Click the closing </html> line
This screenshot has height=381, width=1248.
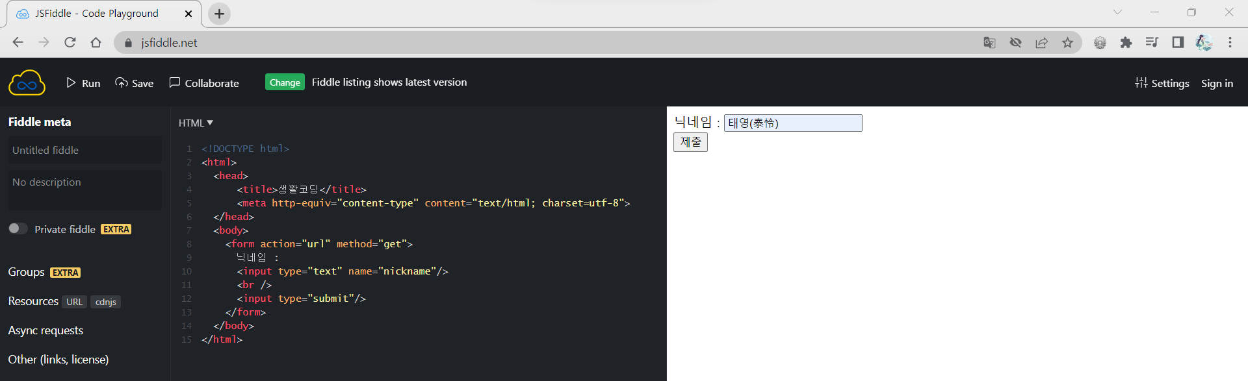[x=222, y=339]
